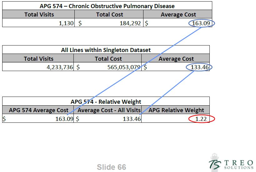Select the red-circled 1.22 relative weight value
Screen dimensions: 256x172
coord(202,119)
